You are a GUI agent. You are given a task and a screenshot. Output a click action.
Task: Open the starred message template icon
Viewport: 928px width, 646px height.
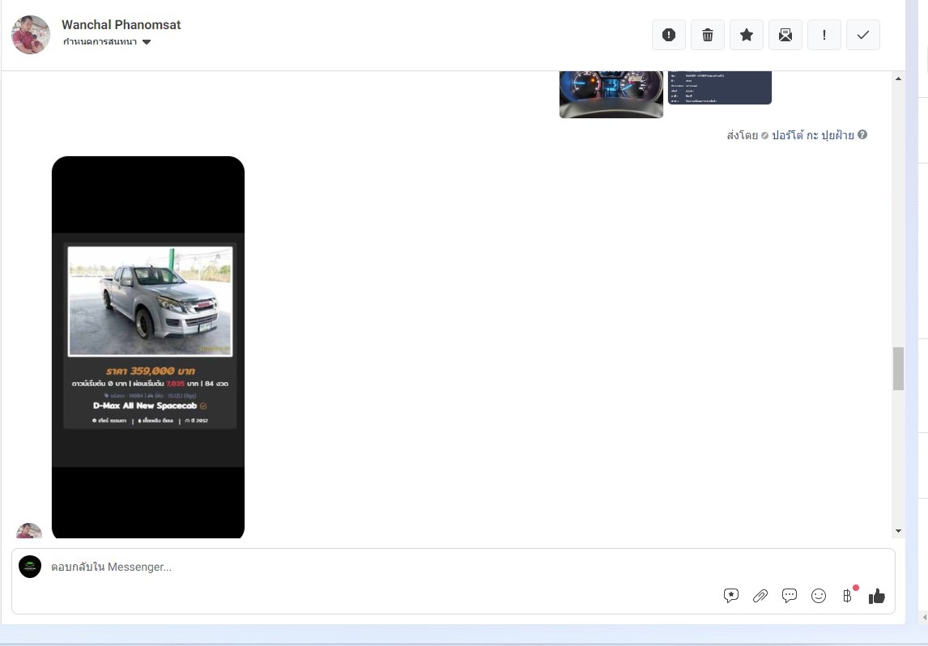731,596
